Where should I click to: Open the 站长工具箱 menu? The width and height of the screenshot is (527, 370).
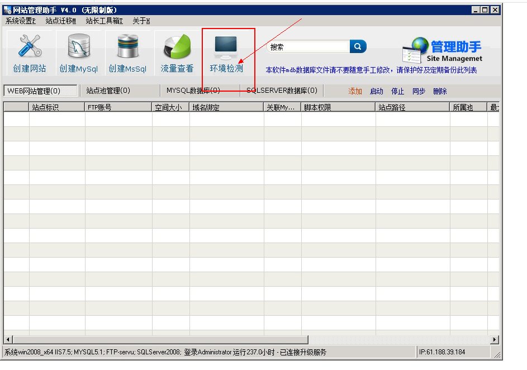coord(104,21)
